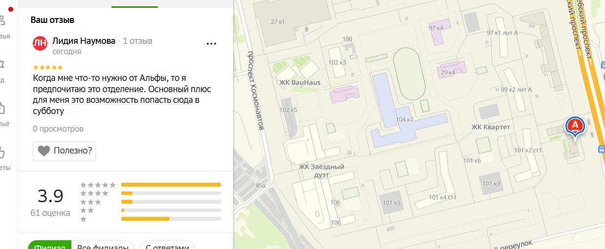Click the проспект Космонавтов street label
The image size is (605, 249).
(x=255, y=91)
